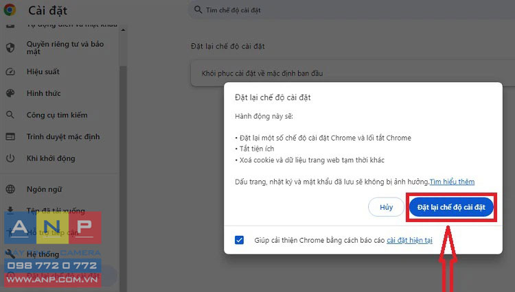Open the cài đặt hiện tại link
515x292 pixels.
click(409, 240)
